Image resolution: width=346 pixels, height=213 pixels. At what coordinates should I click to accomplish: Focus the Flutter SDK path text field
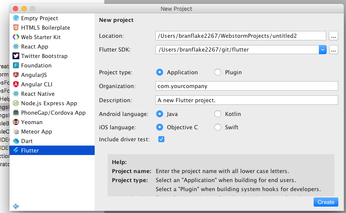pos(237,49)
